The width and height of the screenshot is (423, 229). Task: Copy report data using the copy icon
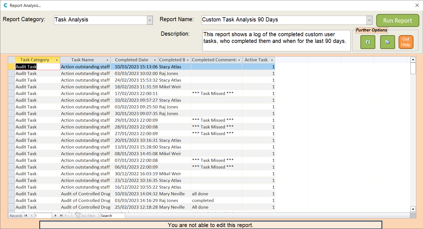pyautogui.click(x=387, y=42)
